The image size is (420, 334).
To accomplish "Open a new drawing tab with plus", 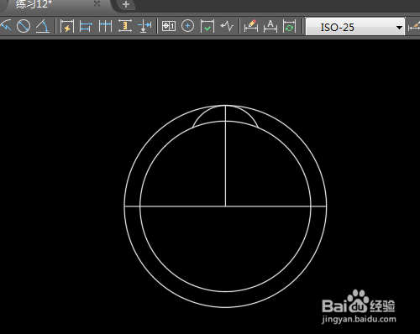I will [126, 4].
